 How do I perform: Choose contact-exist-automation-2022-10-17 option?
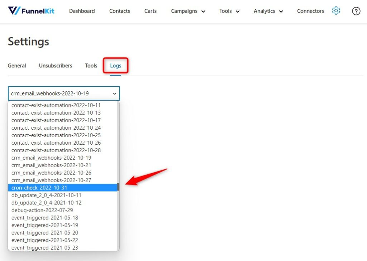62,120
